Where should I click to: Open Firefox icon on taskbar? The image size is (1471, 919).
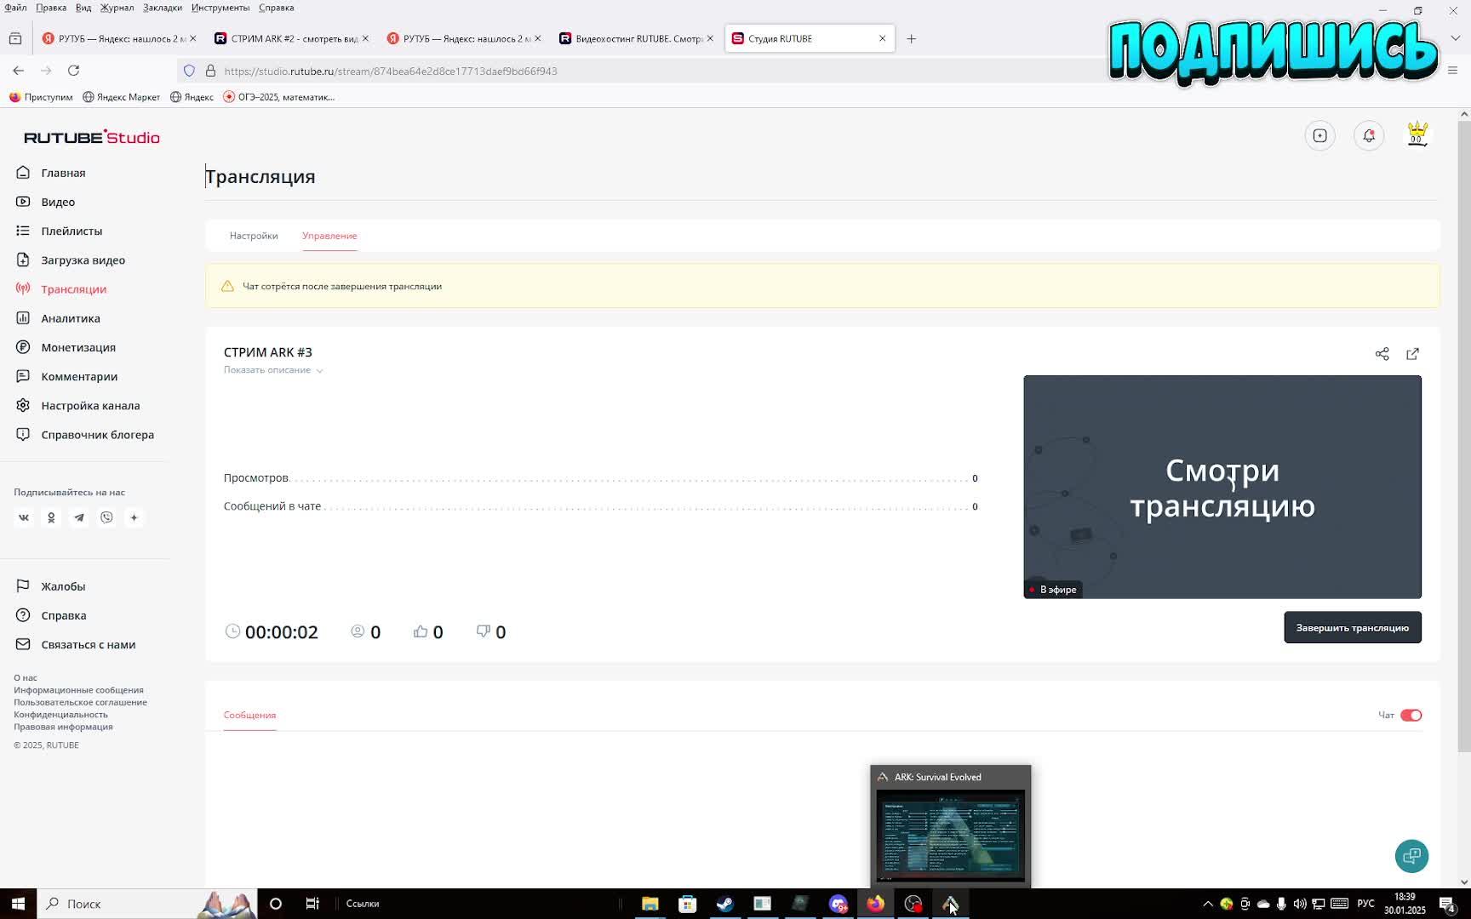(875, 904)
